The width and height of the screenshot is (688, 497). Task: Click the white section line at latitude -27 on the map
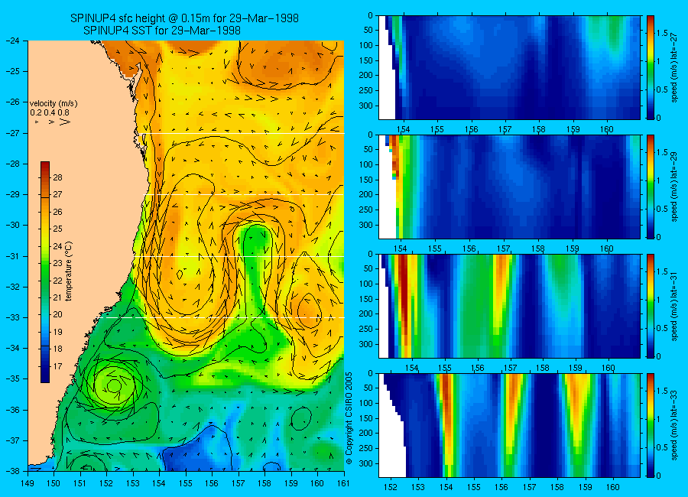pyautogui.click(x=242, y=133)
